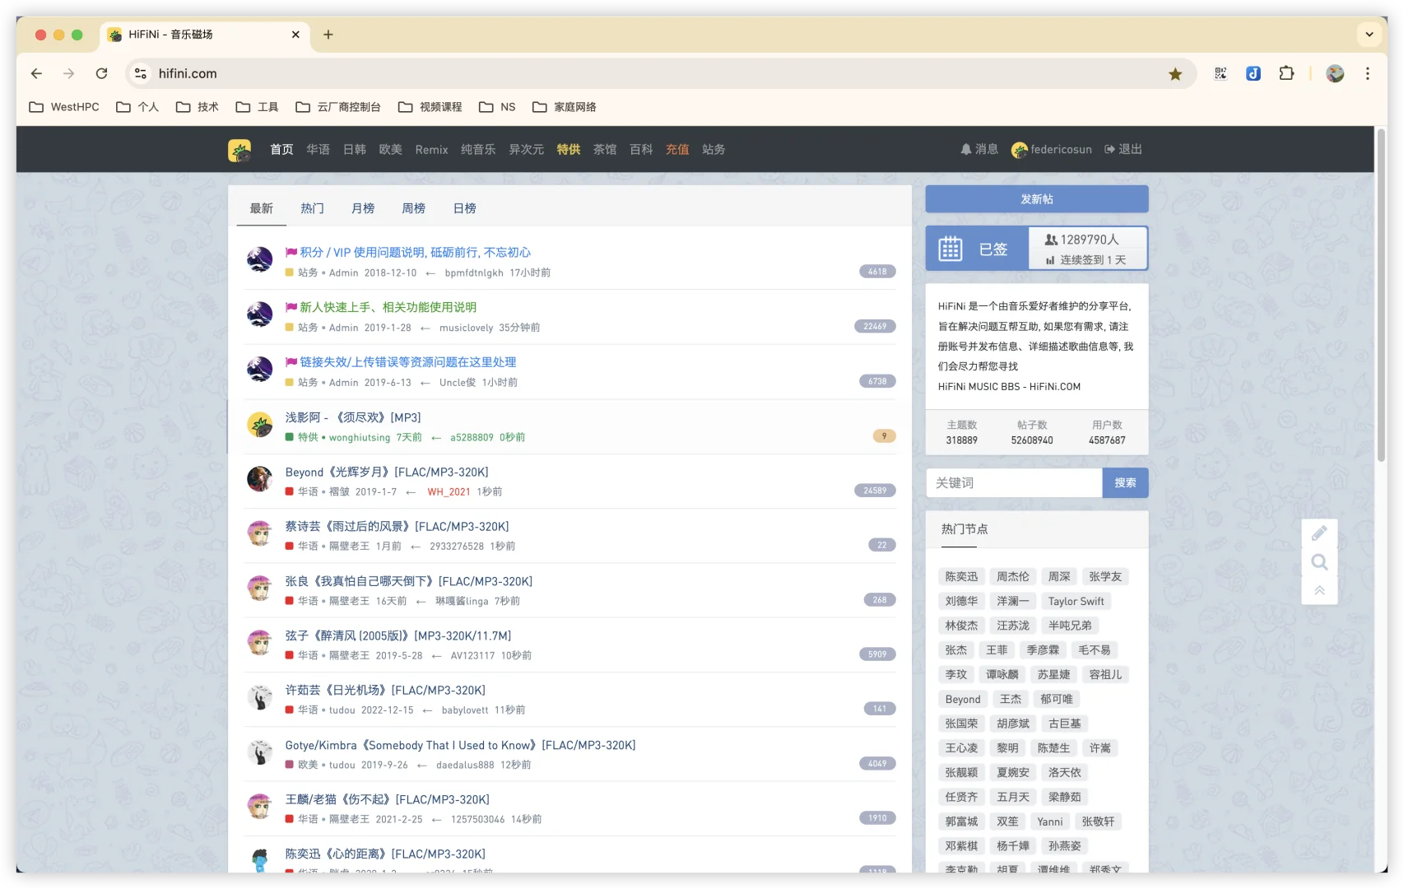Image resolution: width=1404 pixels, height=889 pixels.
Task: Click avatar beside 许茹芸《日光机场》post
Action: pos(260,697)
